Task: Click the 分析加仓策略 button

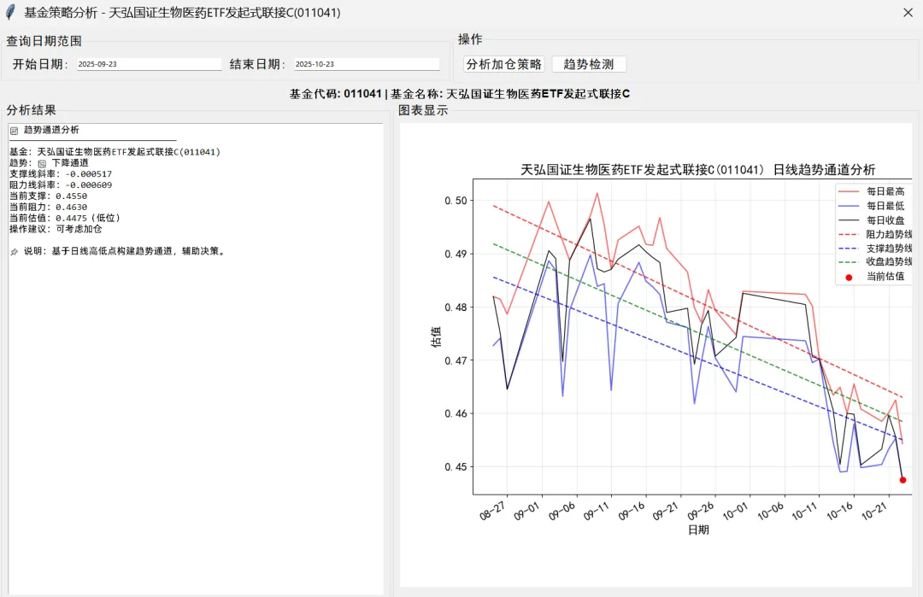Action: (x=503, y=64)
